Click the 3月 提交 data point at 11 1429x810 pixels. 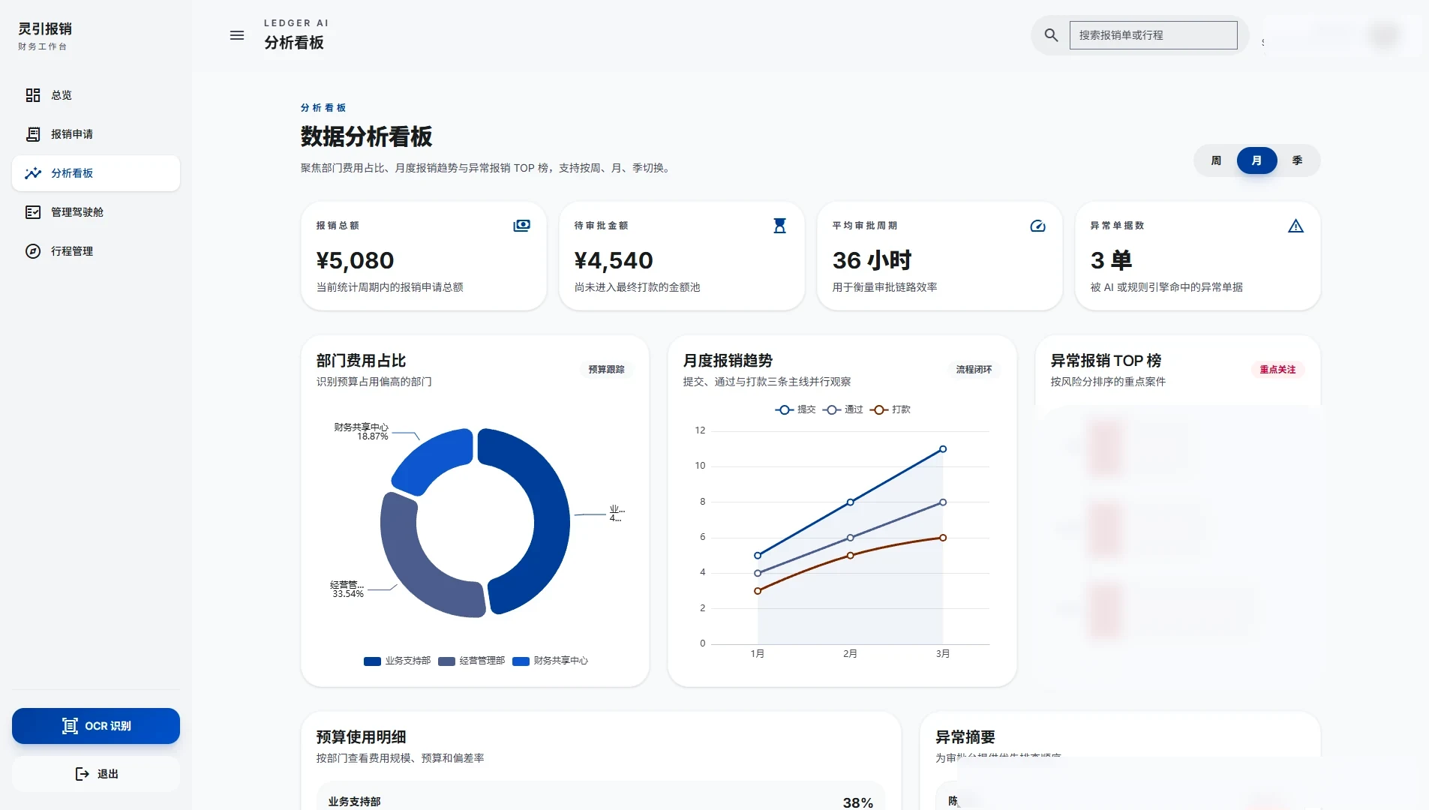point(943,449)
